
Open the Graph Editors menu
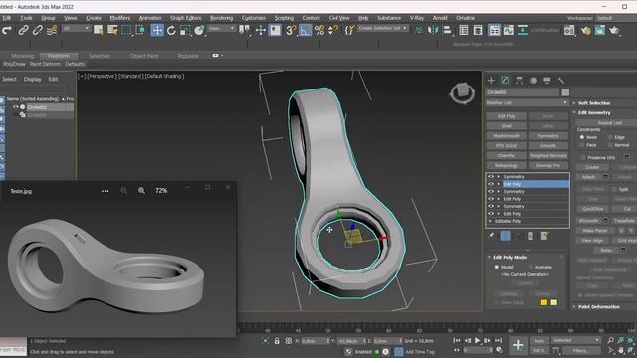[186, 18]
